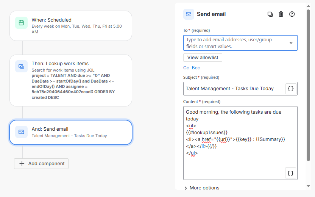Click the Add component button

(41, 164)
